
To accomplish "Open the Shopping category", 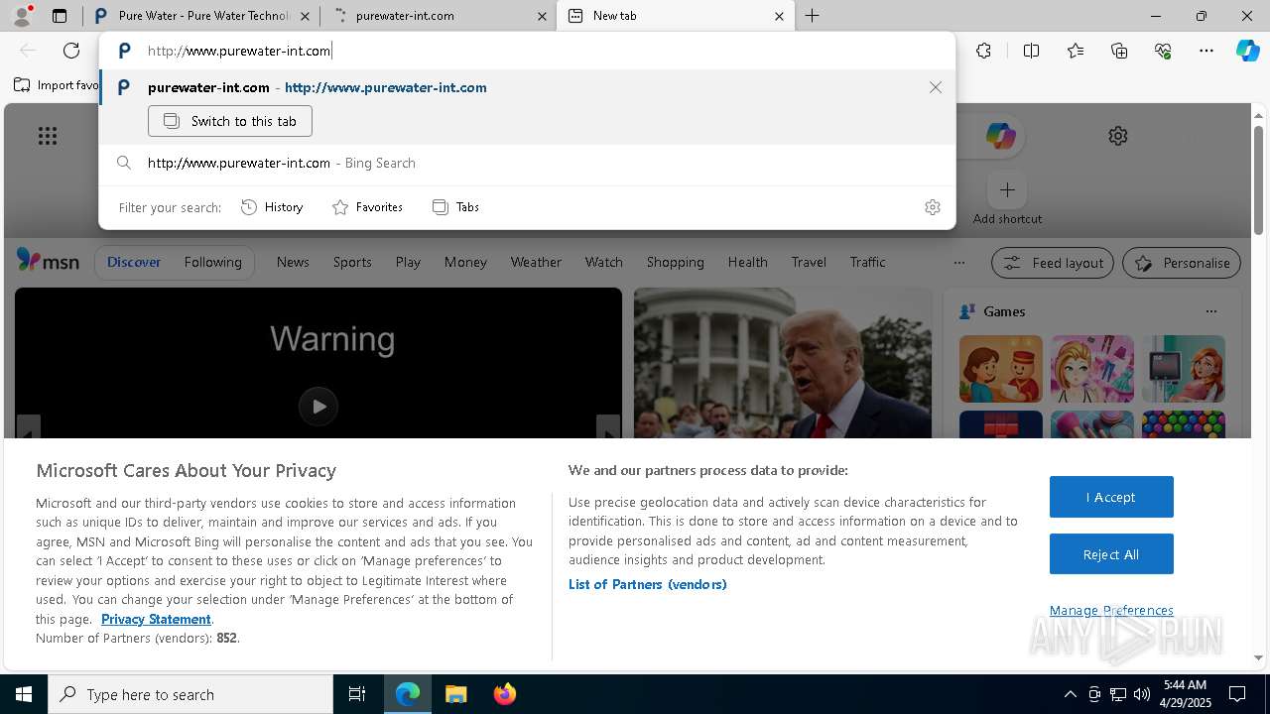I will pyautogui.click(x=675, y=262).
